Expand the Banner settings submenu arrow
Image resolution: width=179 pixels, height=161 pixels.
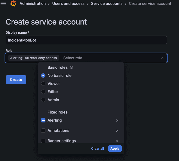(117, 141)
